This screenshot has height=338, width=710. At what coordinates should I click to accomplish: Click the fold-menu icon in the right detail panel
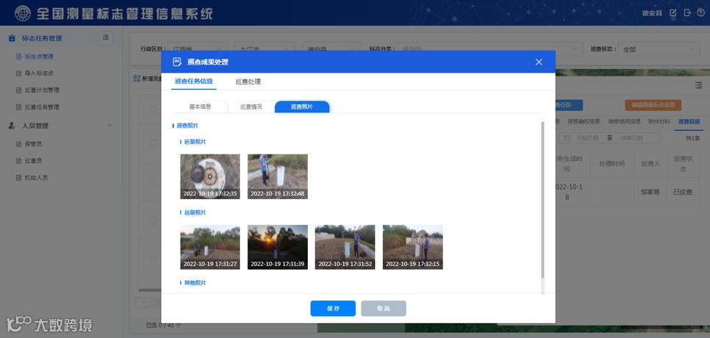pos(698,85)
